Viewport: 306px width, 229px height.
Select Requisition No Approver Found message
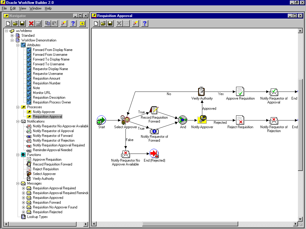tap(55, 207)
